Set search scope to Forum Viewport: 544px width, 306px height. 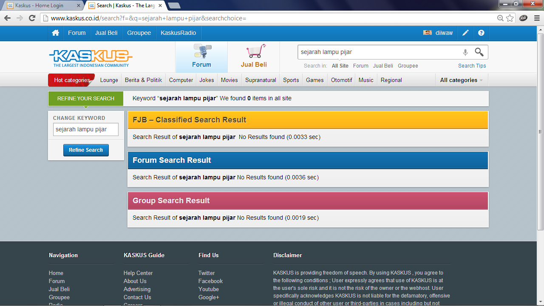361,66
